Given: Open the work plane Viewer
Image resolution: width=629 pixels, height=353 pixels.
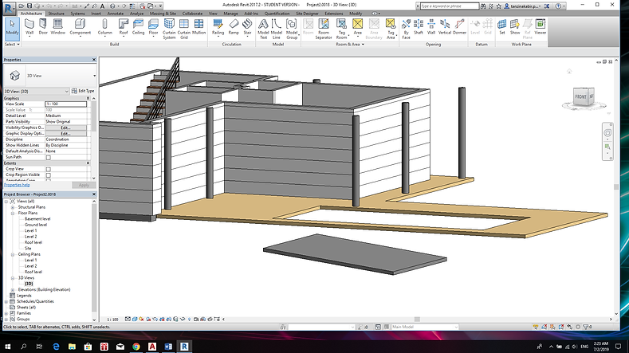Looking at the screenshot, I should 541,27.
